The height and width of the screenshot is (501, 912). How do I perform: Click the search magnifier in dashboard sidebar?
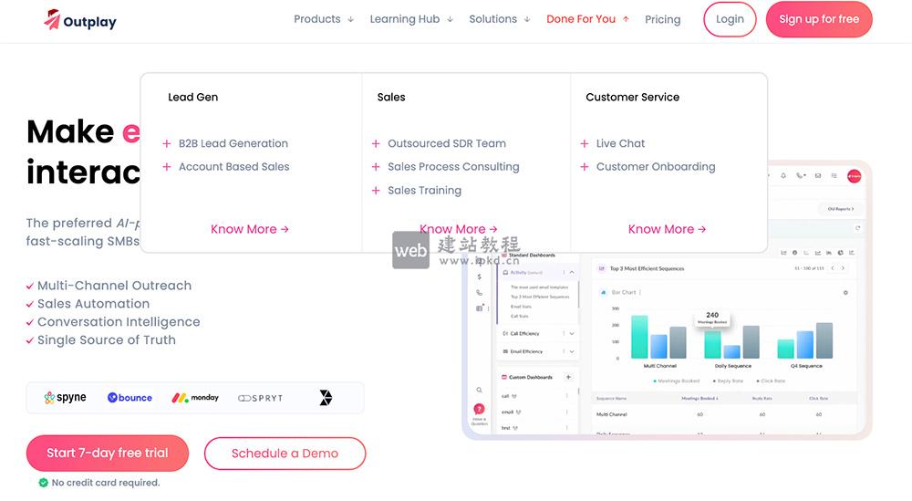479,390
